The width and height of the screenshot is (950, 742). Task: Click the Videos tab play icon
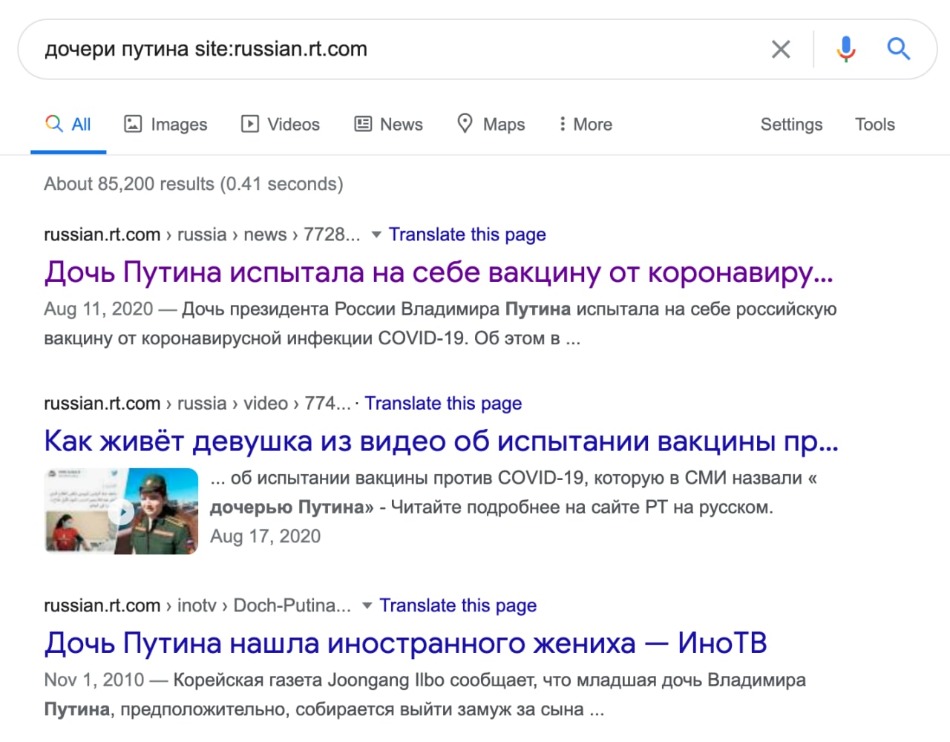click(x=250, y=124)
